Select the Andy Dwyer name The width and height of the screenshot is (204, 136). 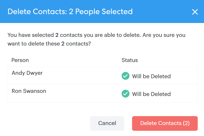(x=27, y=73)
